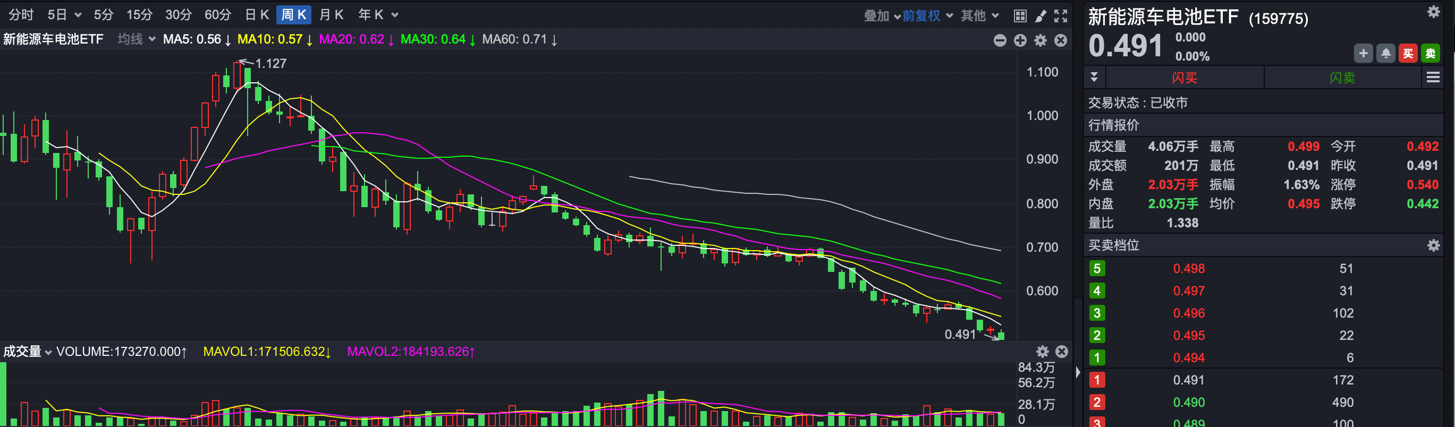Click the 涨停 limit-up price 0.540
This screenshot has height=427, width=1455.
point(1422,185)
